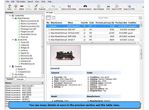The height and width of the screenshot is (110, 149).
Task: Toggle favorite star for GE B23-7
Action: 84,40
